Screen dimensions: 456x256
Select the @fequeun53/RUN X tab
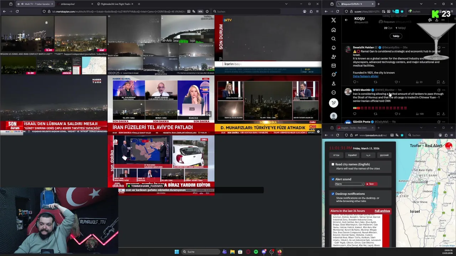[355, 4]
